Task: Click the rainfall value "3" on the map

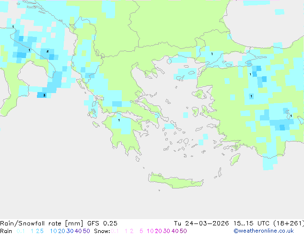Action: 45,95
